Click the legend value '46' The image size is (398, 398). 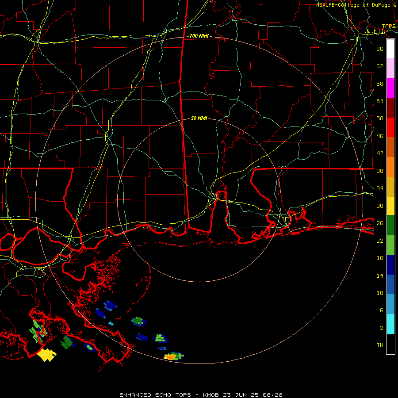click(380, 136)
